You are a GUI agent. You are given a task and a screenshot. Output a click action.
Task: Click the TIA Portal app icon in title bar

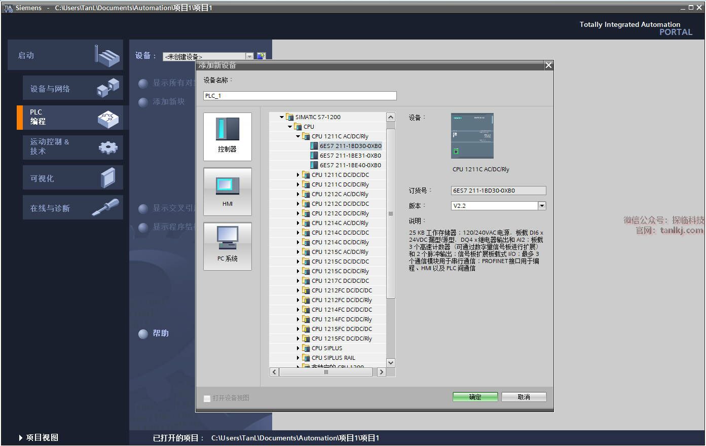click(8, 8)
